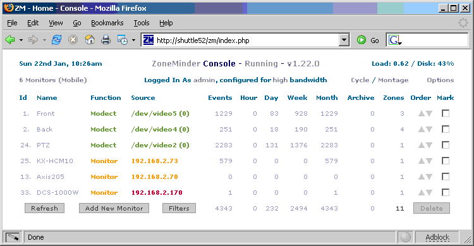
Task: Open the Cycle view link
Action: [360, 80]
